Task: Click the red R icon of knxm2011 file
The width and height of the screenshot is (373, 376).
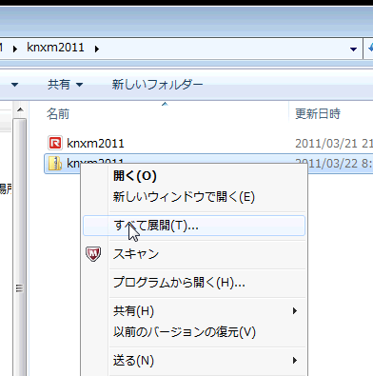Action: click(x=55, y=143)
